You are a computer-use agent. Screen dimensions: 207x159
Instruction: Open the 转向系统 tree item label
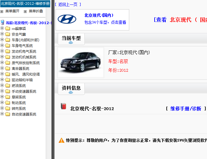click(19, 109)
